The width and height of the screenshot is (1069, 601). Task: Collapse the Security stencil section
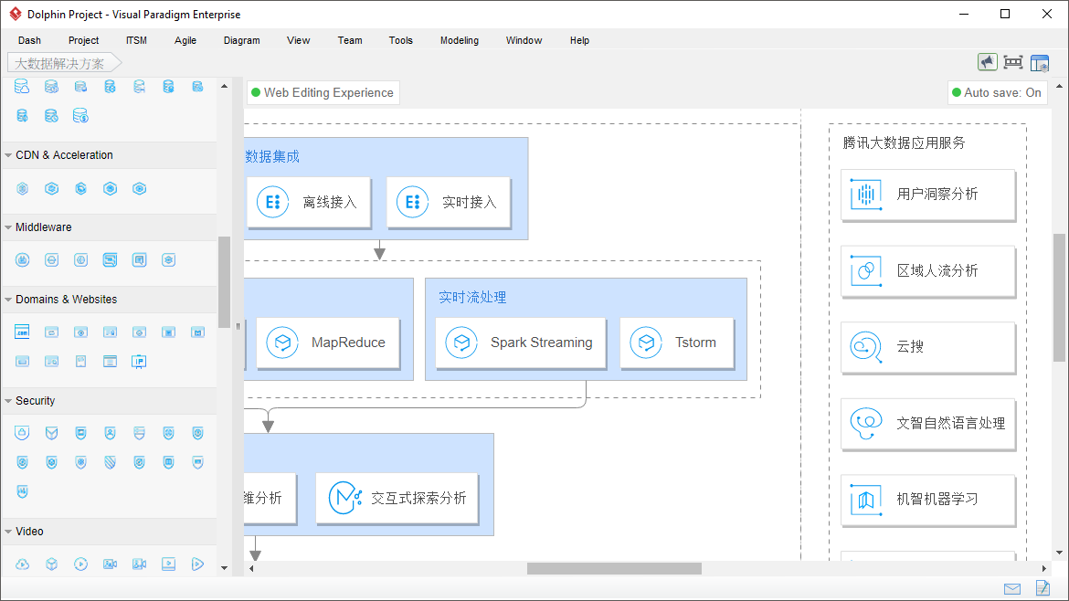(8, 400)
